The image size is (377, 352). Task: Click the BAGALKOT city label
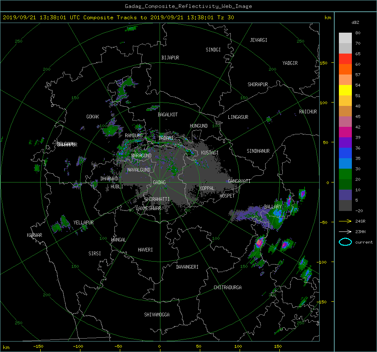point(168,115)
